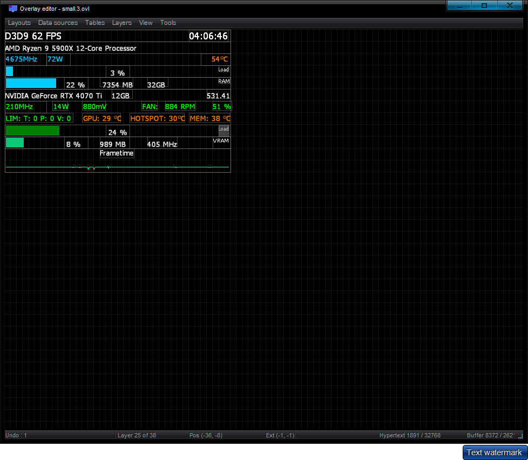
Task: Select the 32GB memory size layer
Action: [x=156, y=85]
